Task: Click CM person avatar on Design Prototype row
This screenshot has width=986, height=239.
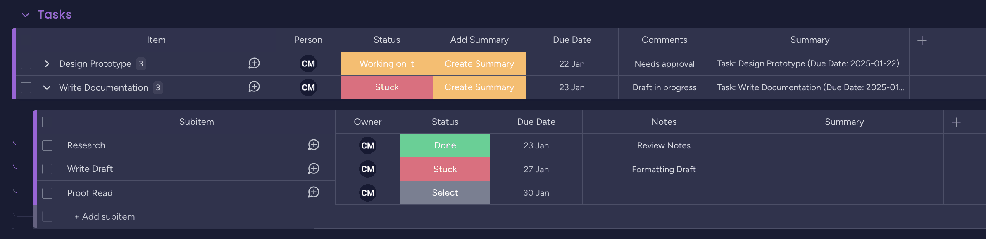Action: (x=308, y=63)
